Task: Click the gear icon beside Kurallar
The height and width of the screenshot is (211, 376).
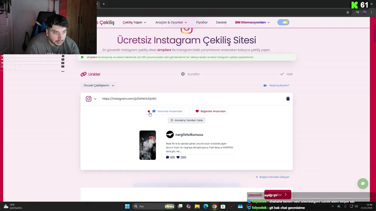Action: [x=183, y=74]
